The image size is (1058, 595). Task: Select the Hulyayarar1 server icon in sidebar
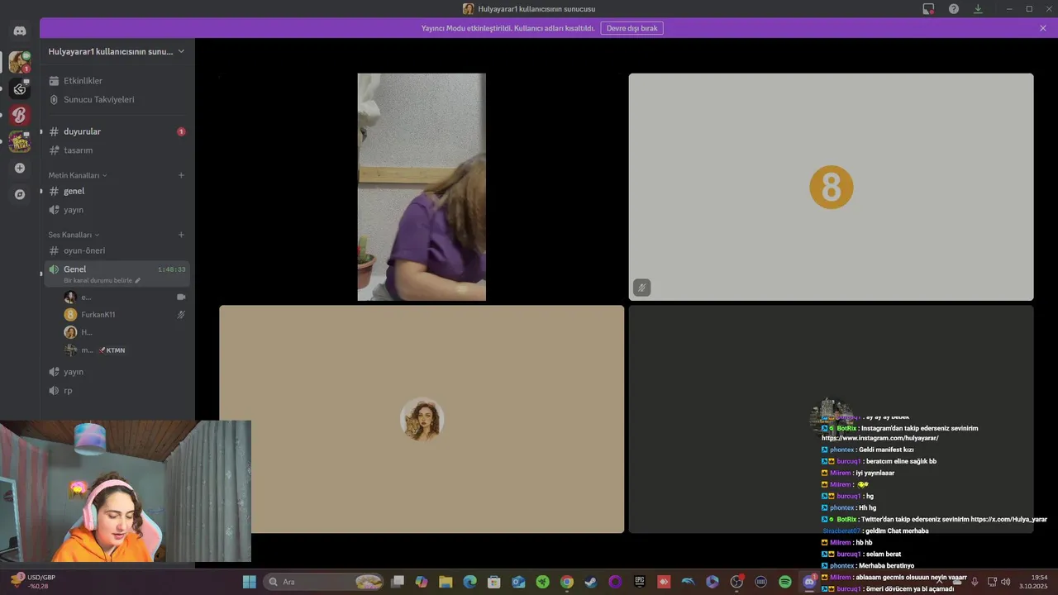20,62
